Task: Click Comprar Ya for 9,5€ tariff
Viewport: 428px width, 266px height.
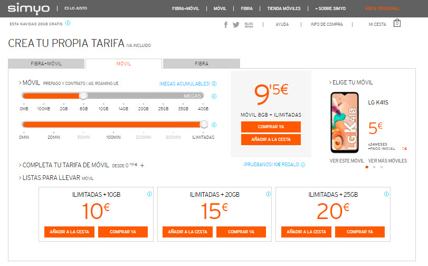Action: coord(271,127)
